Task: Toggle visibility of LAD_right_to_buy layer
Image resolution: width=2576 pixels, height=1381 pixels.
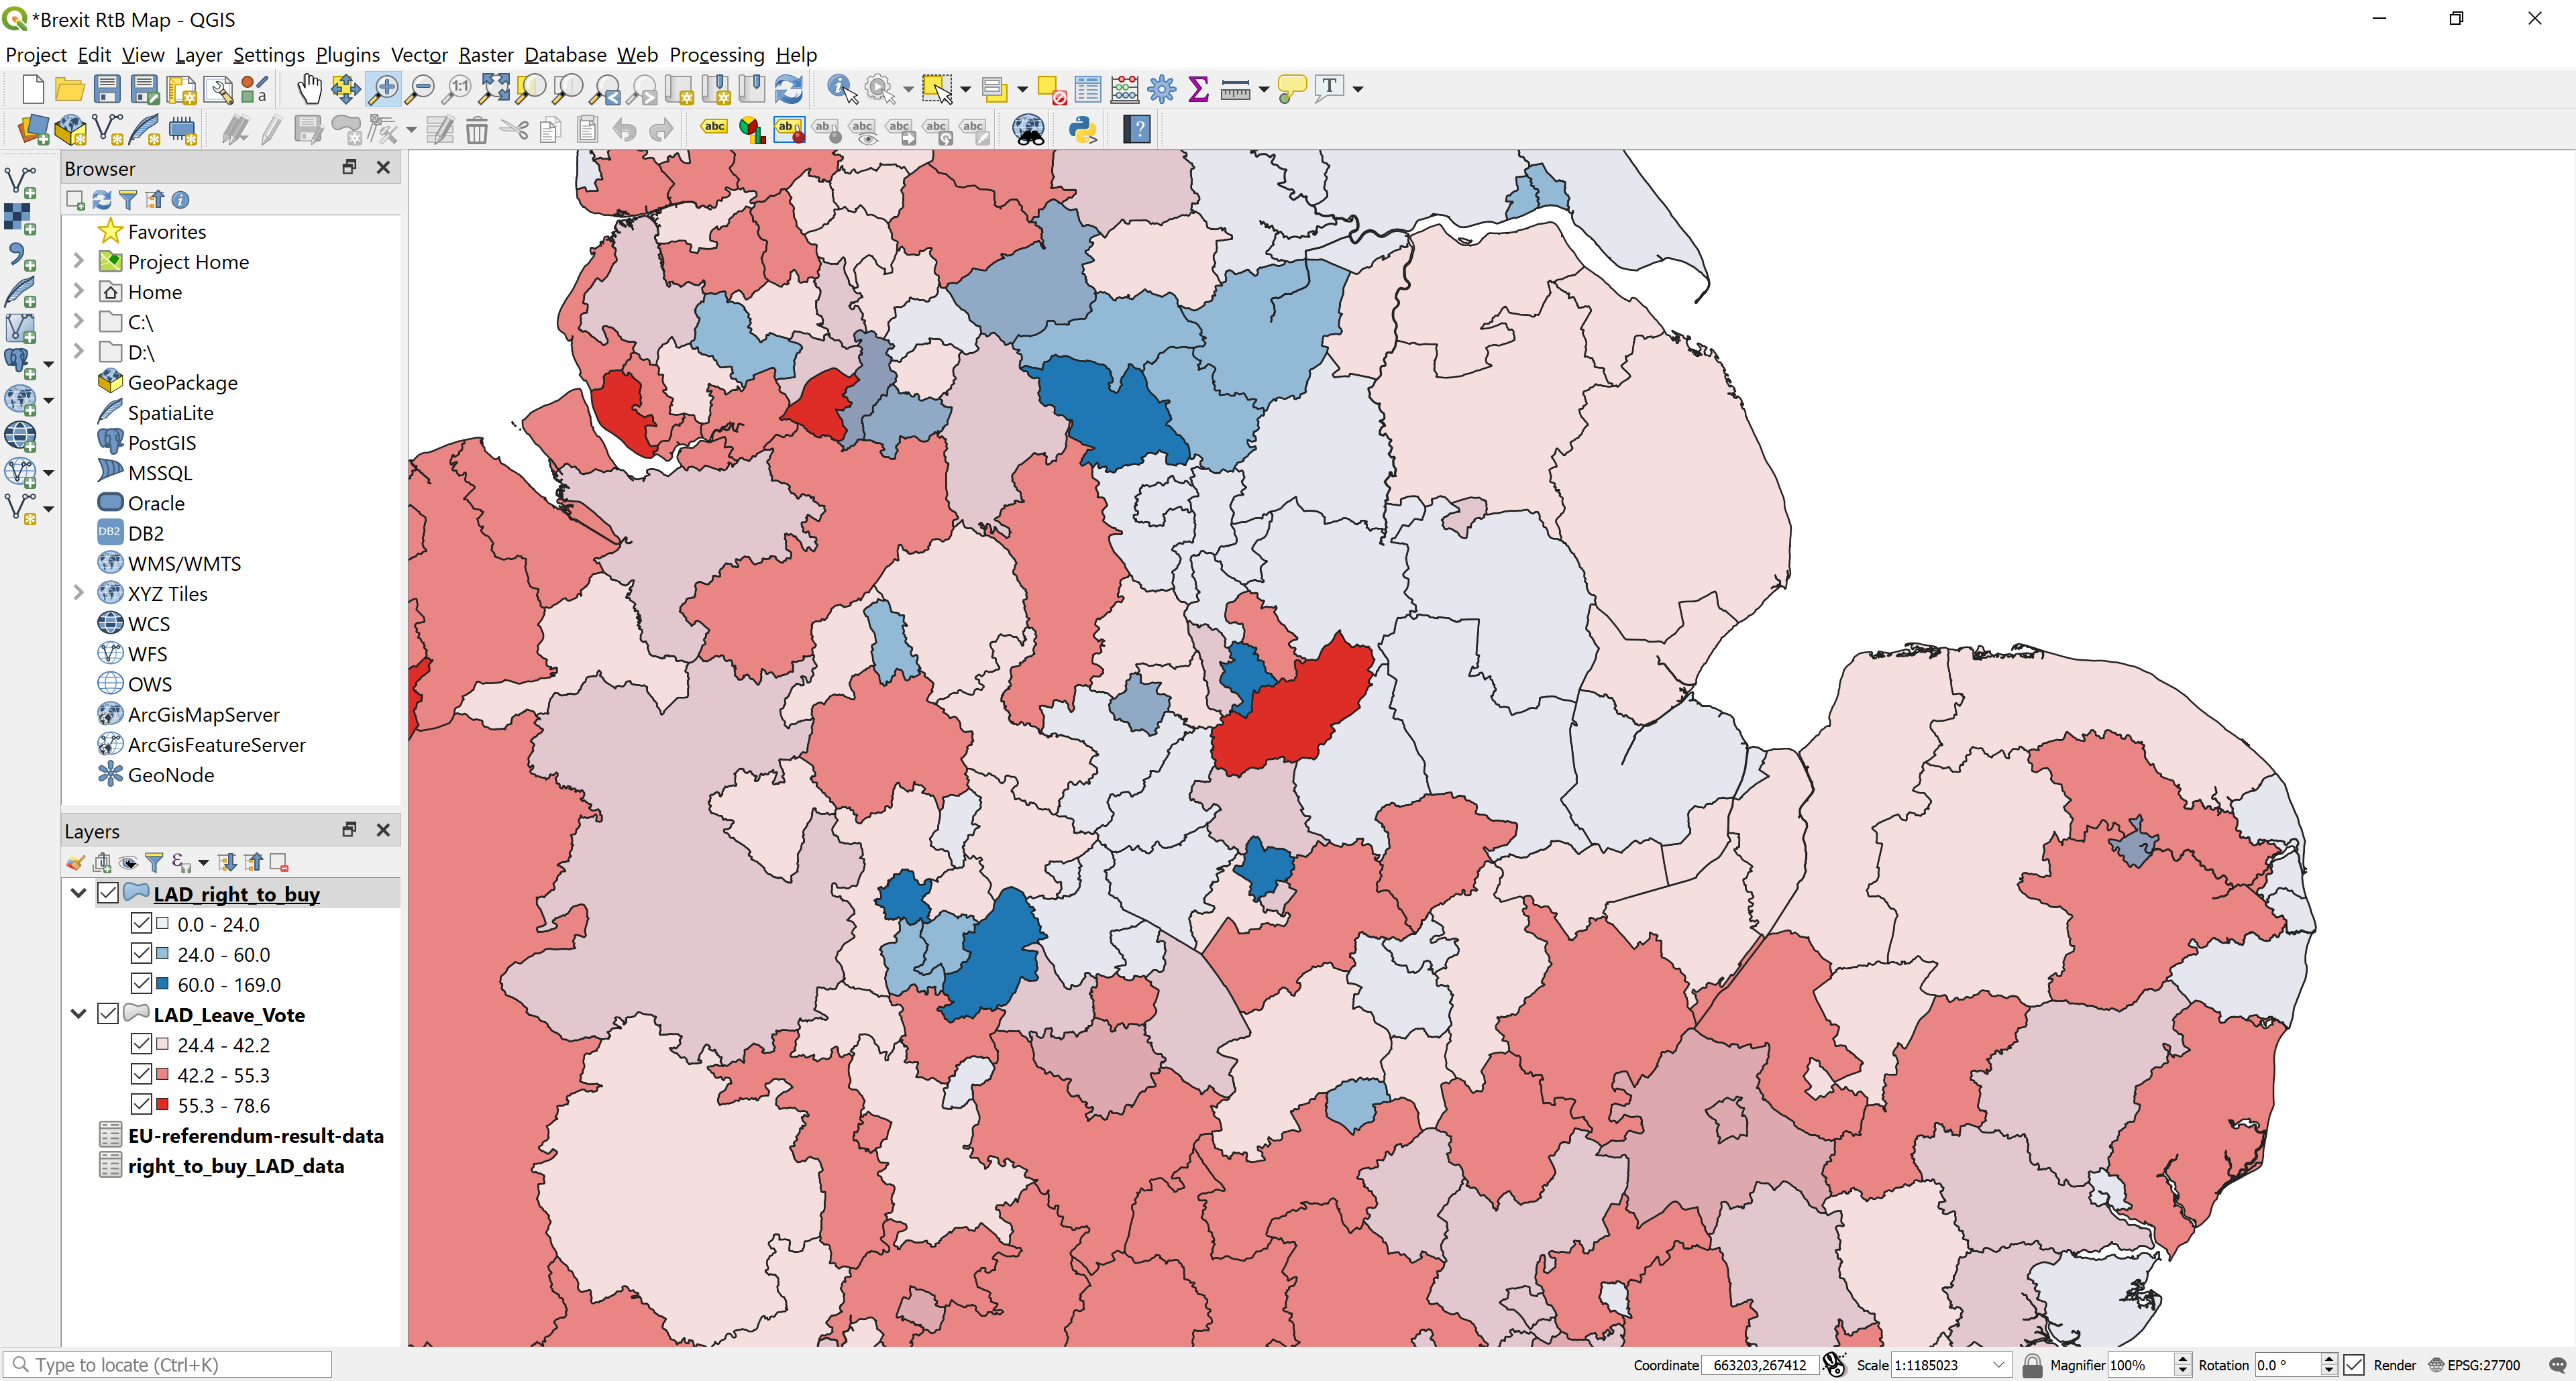Action: click(x=108, y=893)
